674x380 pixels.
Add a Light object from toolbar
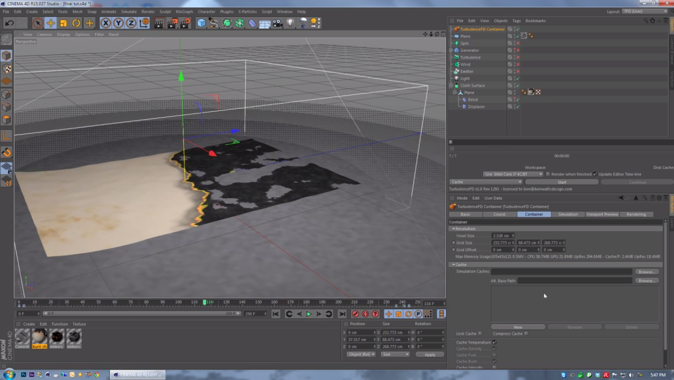click(290, 23)
